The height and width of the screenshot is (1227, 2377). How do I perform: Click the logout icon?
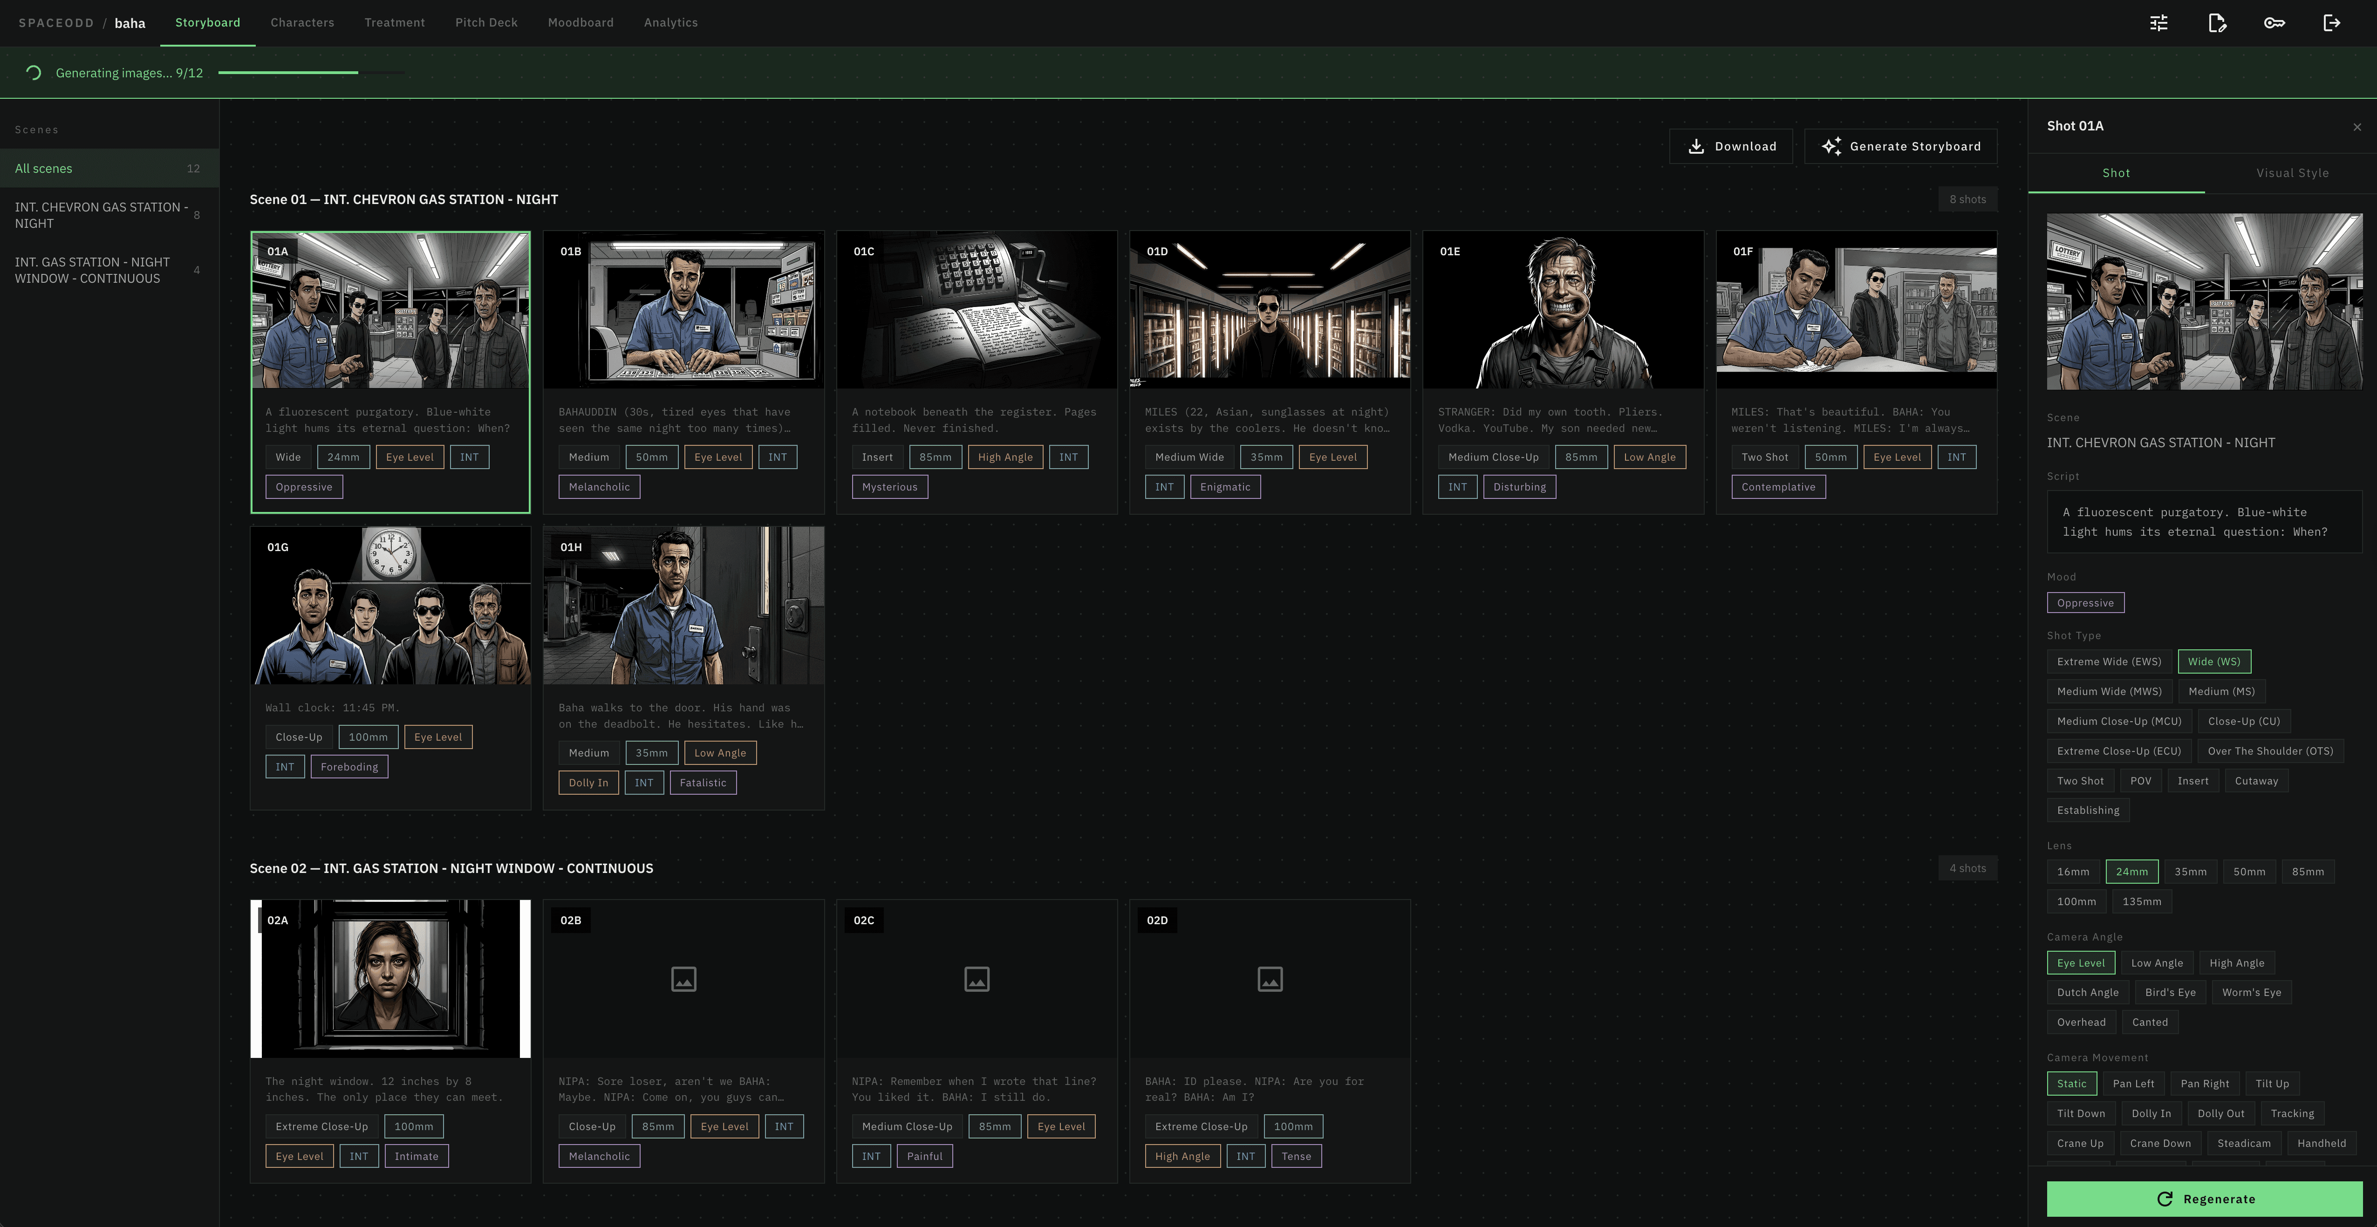(2331, 23)
